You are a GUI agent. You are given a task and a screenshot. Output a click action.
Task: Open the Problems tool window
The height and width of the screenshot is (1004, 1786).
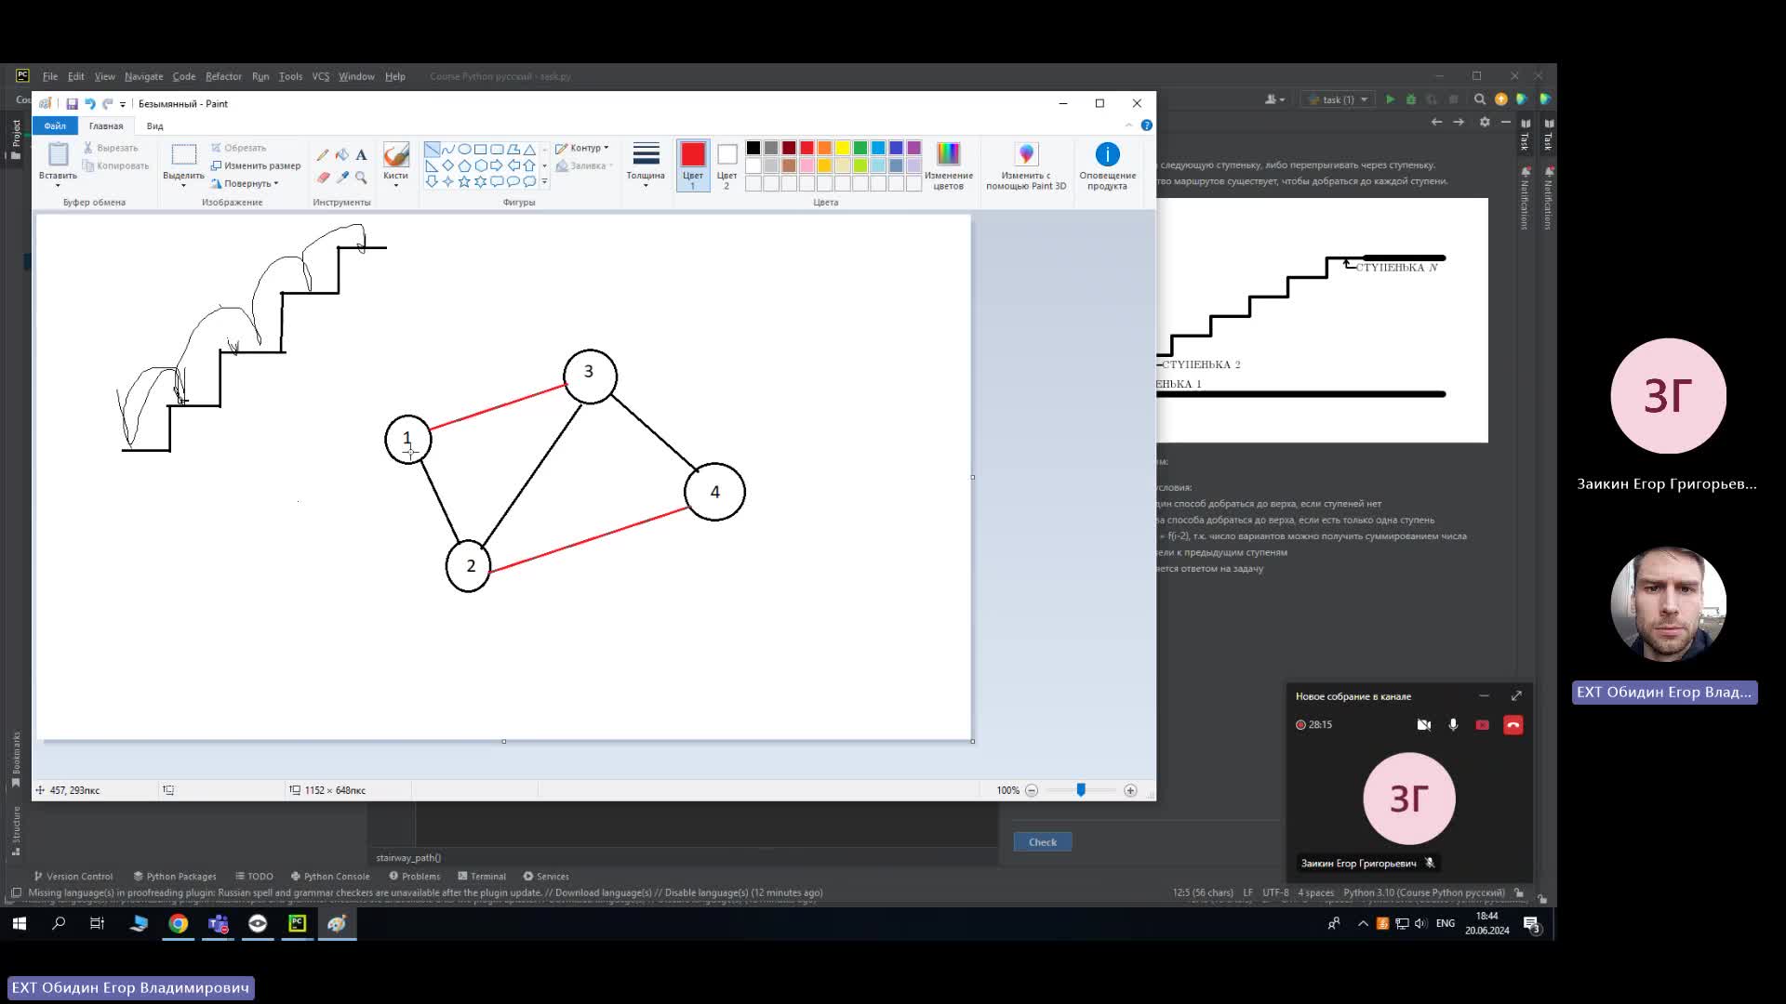tap(415, 877)
